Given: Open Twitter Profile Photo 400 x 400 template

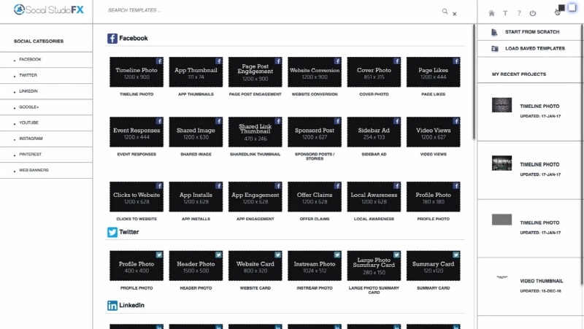Looking at the screenshot, I should [x=137, y=266].
